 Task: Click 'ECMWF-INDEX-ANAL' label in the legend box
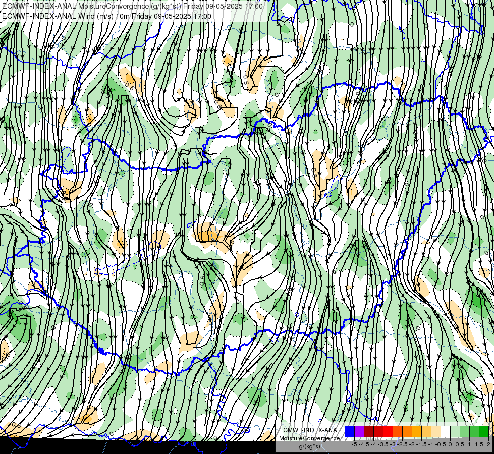coord(310,430)
